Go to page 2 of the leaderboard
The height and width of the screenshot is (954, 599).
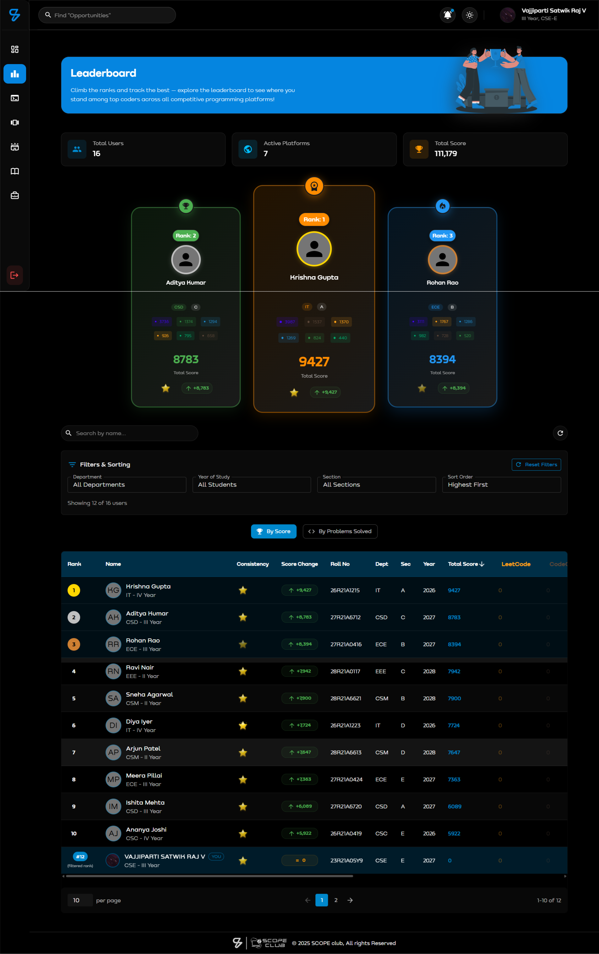point(336,900)
